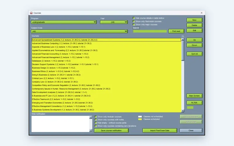
Task: Expand the Subject Area dropdown
Action: pos(79,31)
